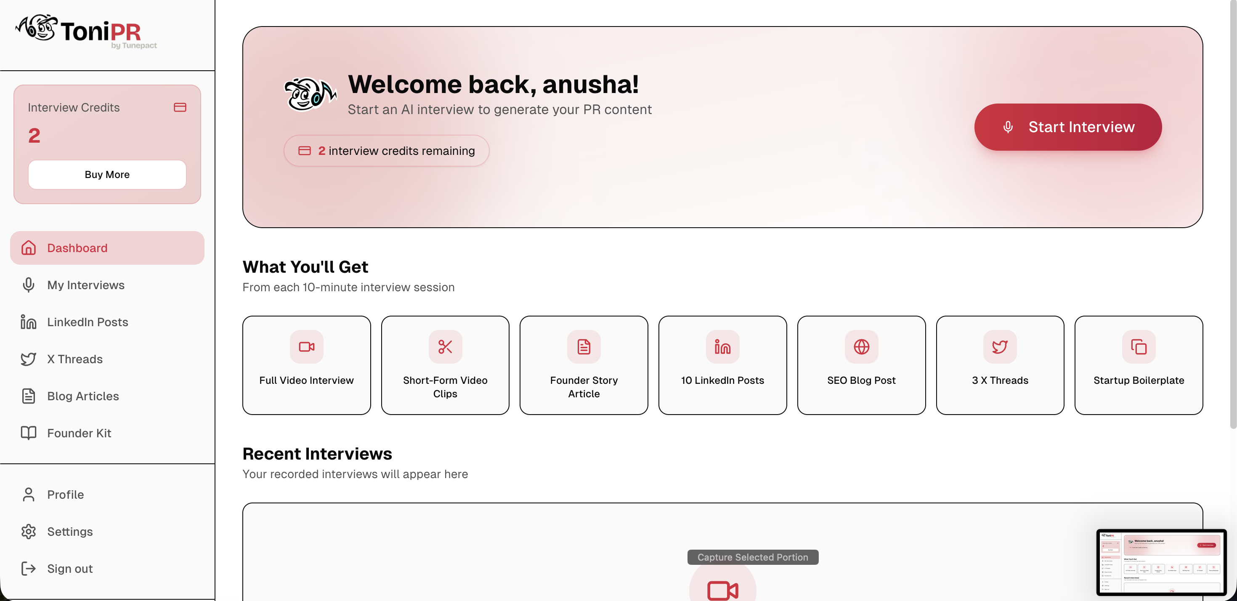The image size is (1237, 601).
Task: Open Dashboard from the sidebar
Action: (107, 248)
